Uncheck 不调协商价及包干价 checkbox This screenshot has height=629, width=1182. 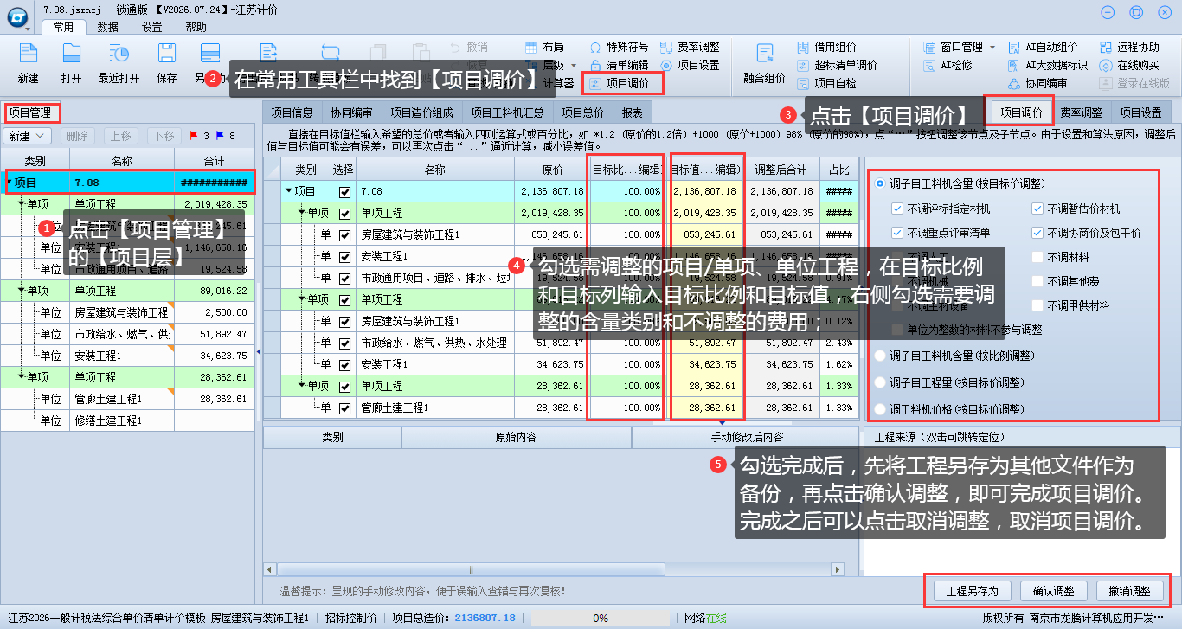click(1037, 233)
